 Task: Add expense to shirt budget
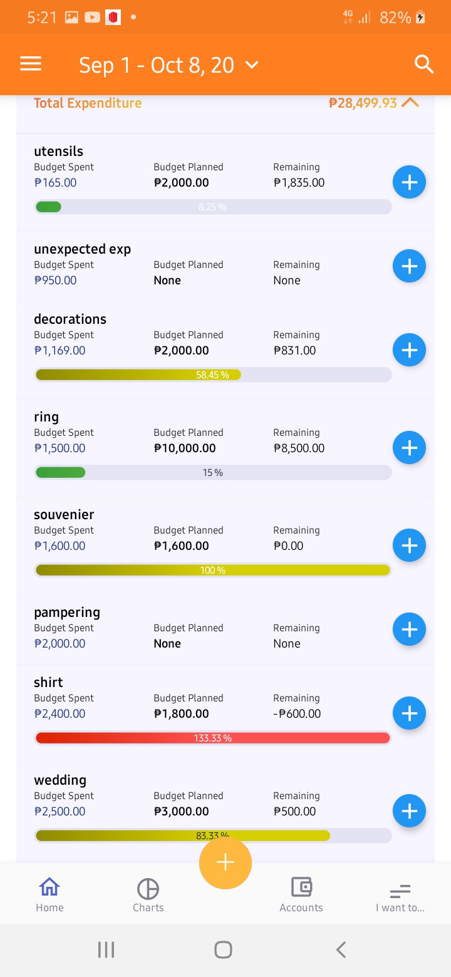(409, 713)
